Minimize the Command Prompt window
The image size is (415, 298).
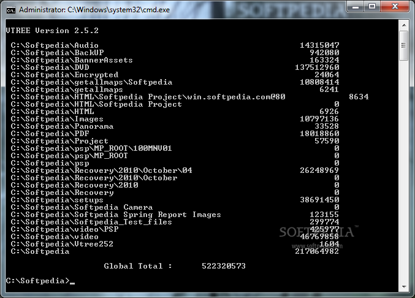point(356,6)
